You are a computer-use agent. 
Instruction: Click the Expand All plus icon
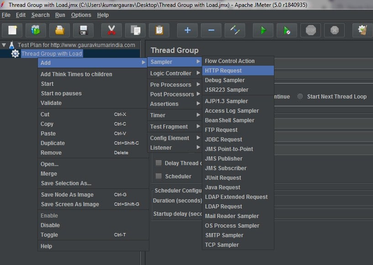187,31
